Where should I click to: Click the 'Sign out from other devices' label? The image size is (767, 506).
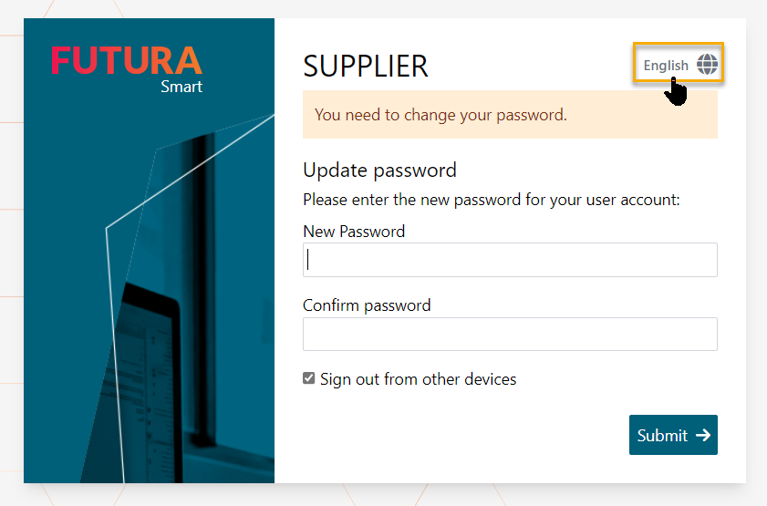point(418,379)
